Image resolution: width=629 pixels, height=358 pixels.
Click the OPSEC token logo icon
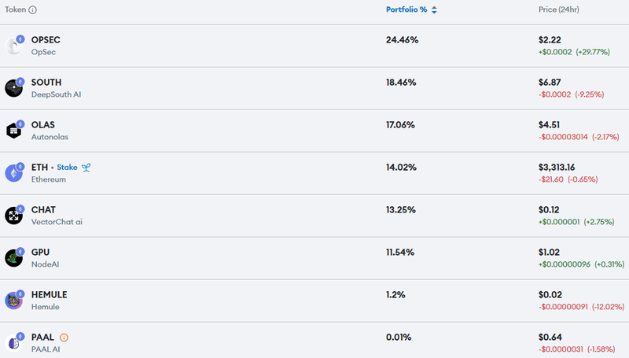(x=13, y=46)
